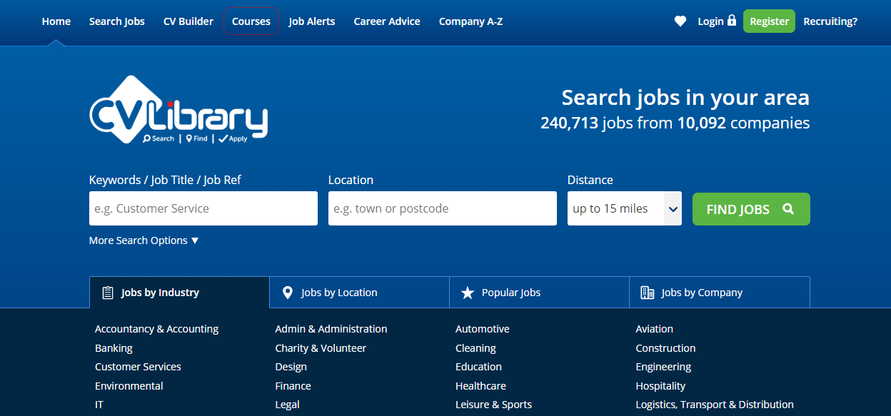Viewport: 891px width, 416px height.
Task: Go to CV Builder in navigation
Action: click(x=188, y=21)
